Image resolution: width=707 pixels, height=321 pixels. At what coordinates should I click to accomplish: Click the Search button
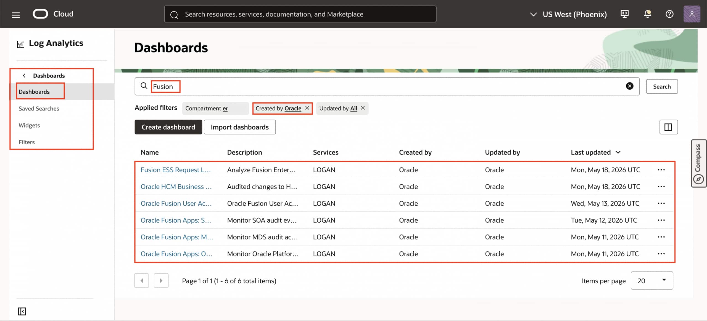click(x=662, y=87)
